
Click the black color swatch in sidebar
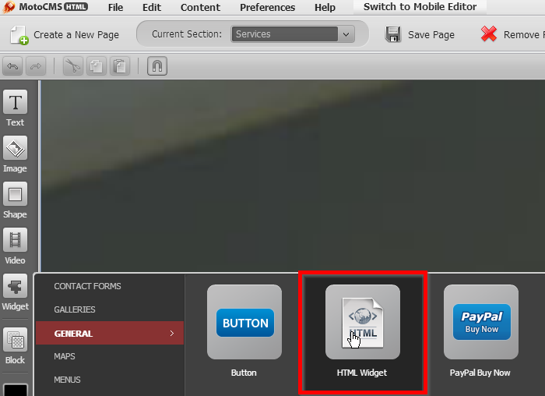pyautogui.click(x=16, y=390)
